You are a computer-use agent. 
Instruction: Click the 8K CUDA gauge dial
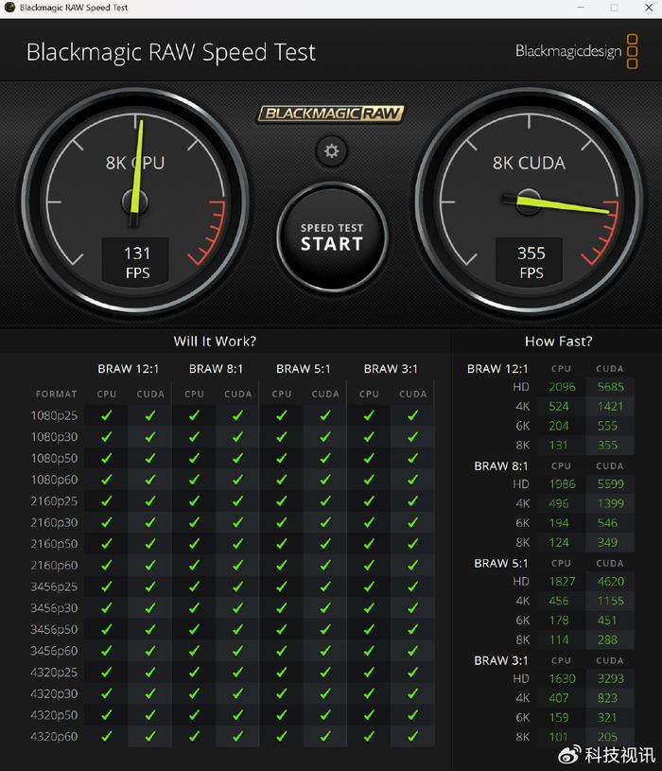[529, 201]
